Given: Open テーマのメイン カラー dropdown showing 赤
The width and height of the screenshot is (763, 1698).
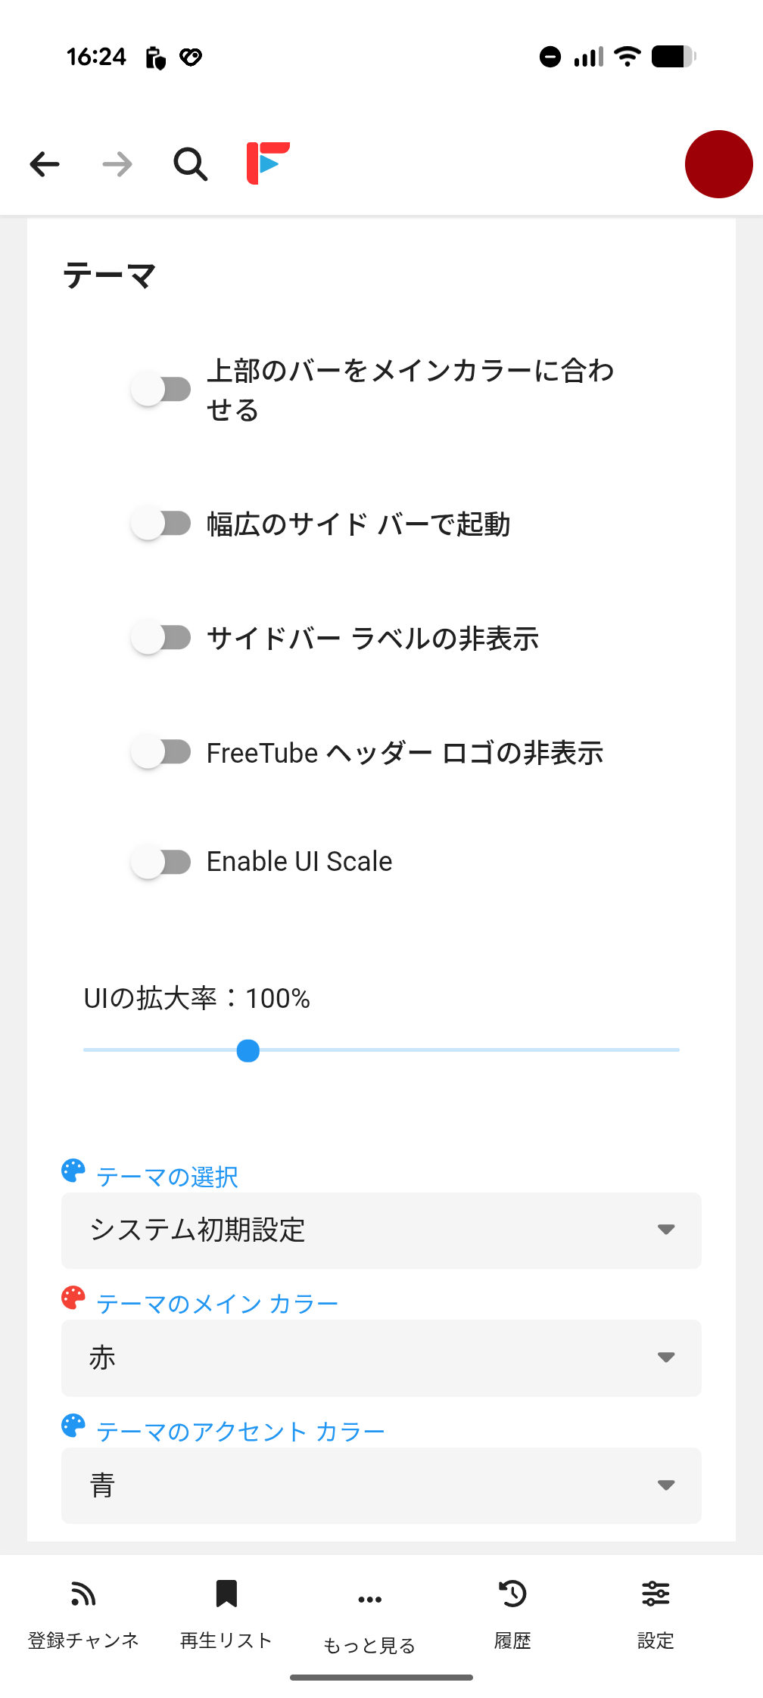Looking at the screenshot, I should 381,1358.
